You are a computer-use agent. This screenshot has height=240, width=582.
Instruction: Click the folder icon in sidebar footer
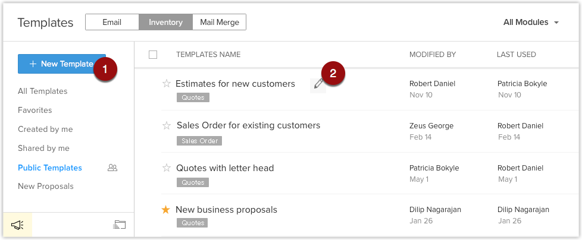[119, 225]
